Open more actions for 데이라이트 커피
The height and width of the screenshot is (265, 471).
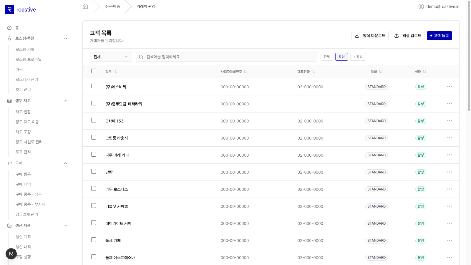450,223
